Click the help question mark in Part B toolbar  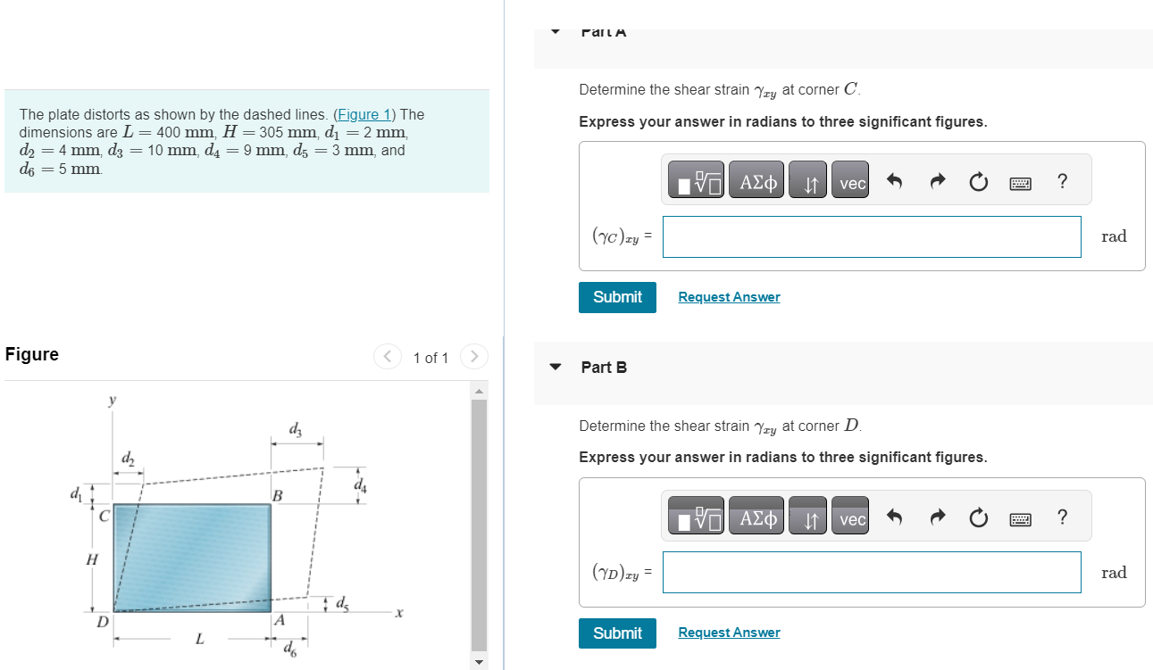[1062, 517]
